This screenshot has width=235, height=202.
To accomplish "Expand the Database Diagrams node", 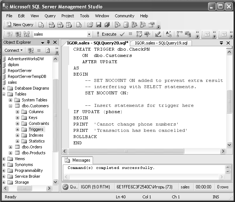I will tap(4, 88).
